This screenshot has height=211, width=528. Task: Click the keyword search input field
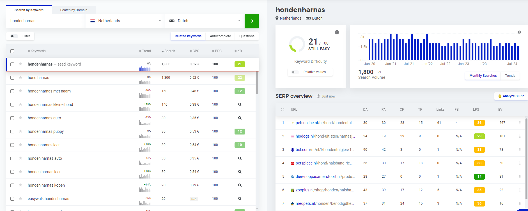tap(45, 21)
